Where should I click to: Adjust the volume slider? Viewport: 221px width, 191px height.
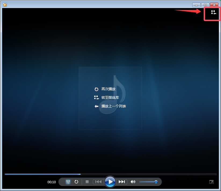148,182
